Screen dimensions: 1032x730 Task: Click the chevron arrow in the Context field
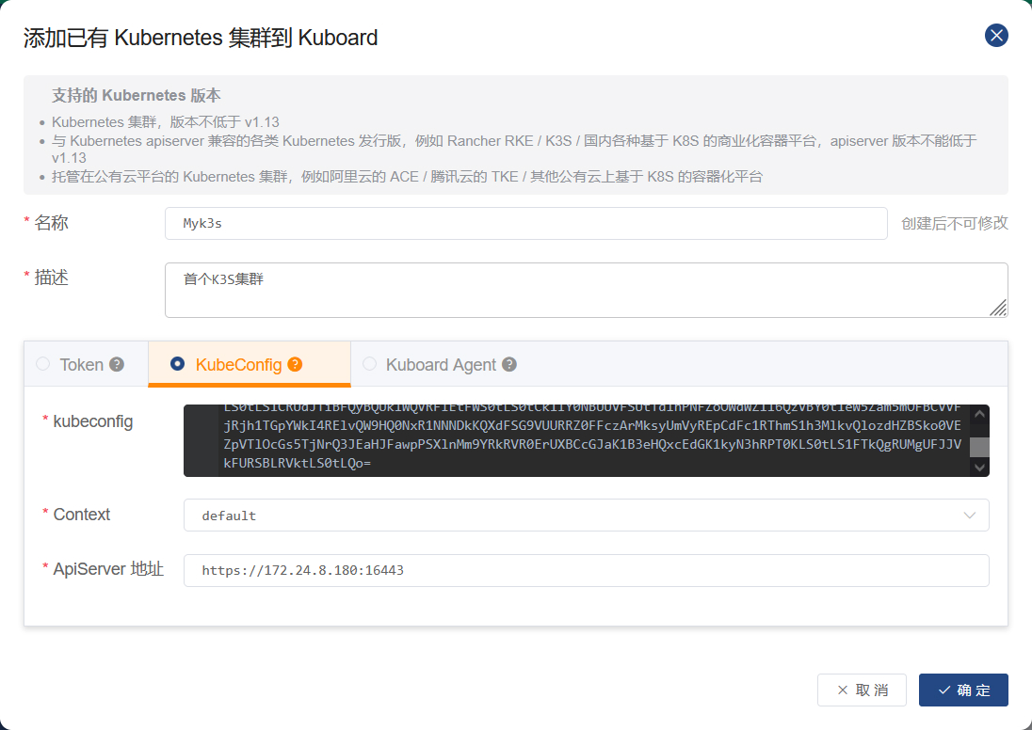970,516
